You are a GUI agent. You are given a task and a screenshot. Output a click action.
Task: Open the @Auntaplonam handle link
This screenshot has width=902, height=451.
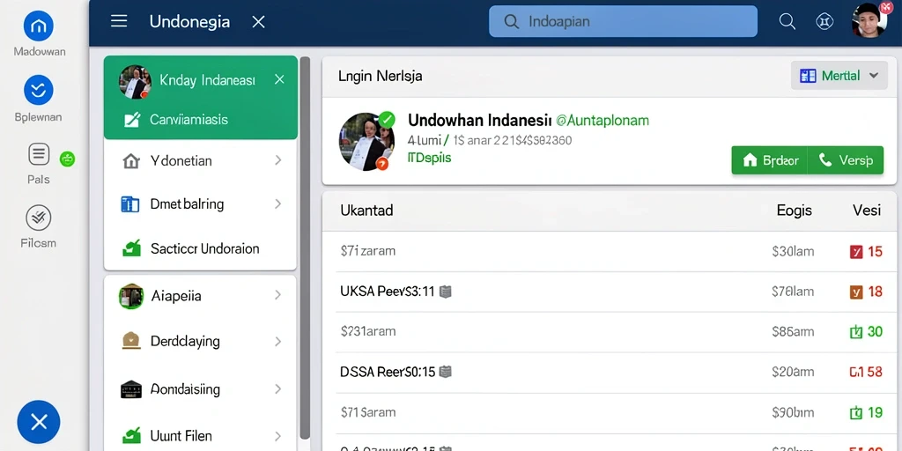point(603,120)
